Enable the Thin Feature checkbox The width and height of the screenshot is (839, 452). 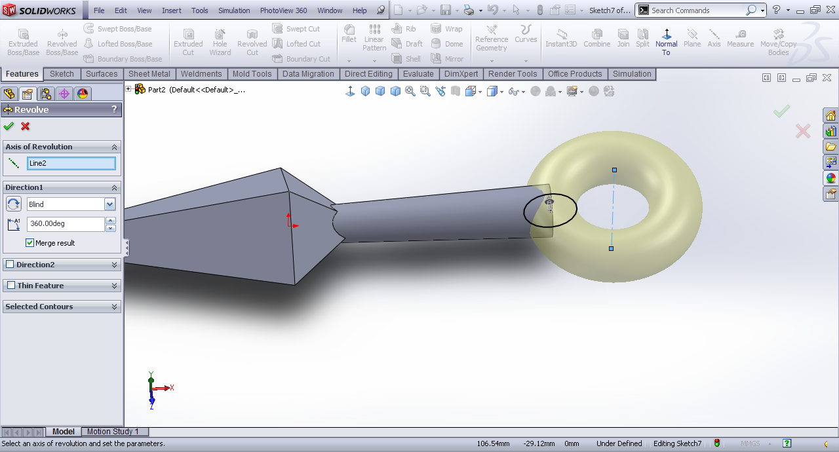(x=11, y=286)
